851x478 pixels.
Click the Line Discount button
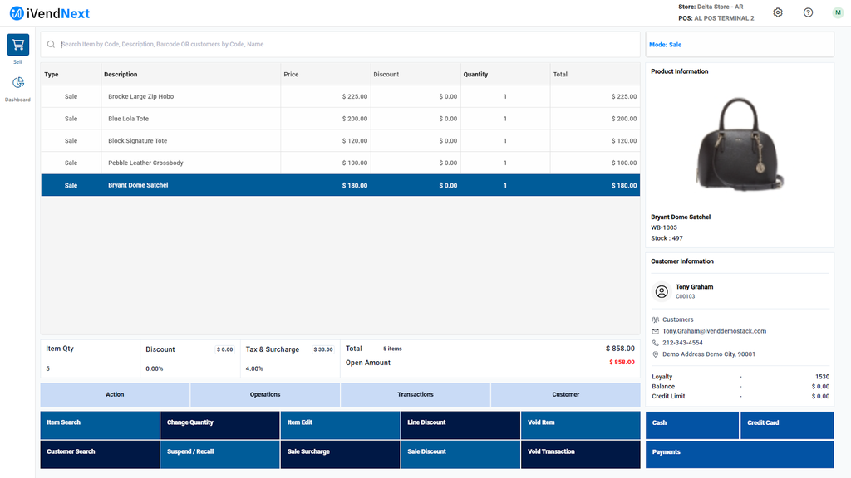point(460,423)
